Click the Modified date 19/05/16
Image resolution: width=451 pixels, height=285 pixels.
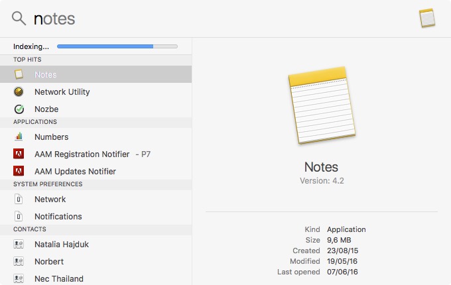click(x=342, y=261)
